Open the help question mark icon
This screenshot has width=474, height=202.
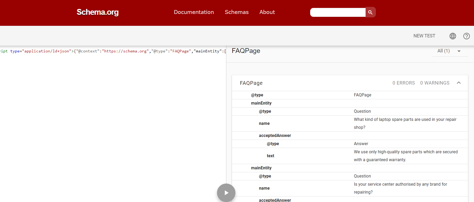click(x=466, y=36)
